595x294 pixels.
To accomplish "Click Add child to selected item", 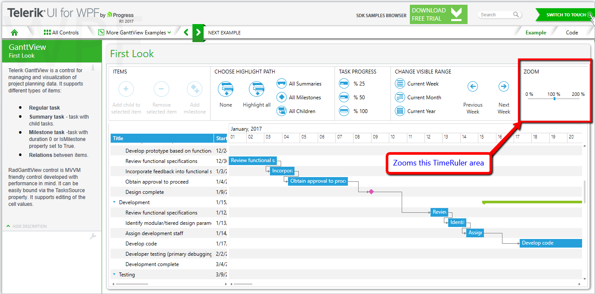I will point(126,89).
